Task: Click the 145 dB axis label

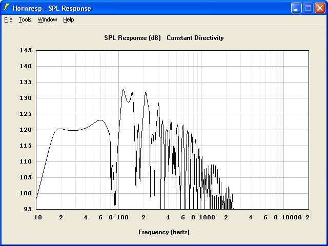Action: [x=26, y=50]
